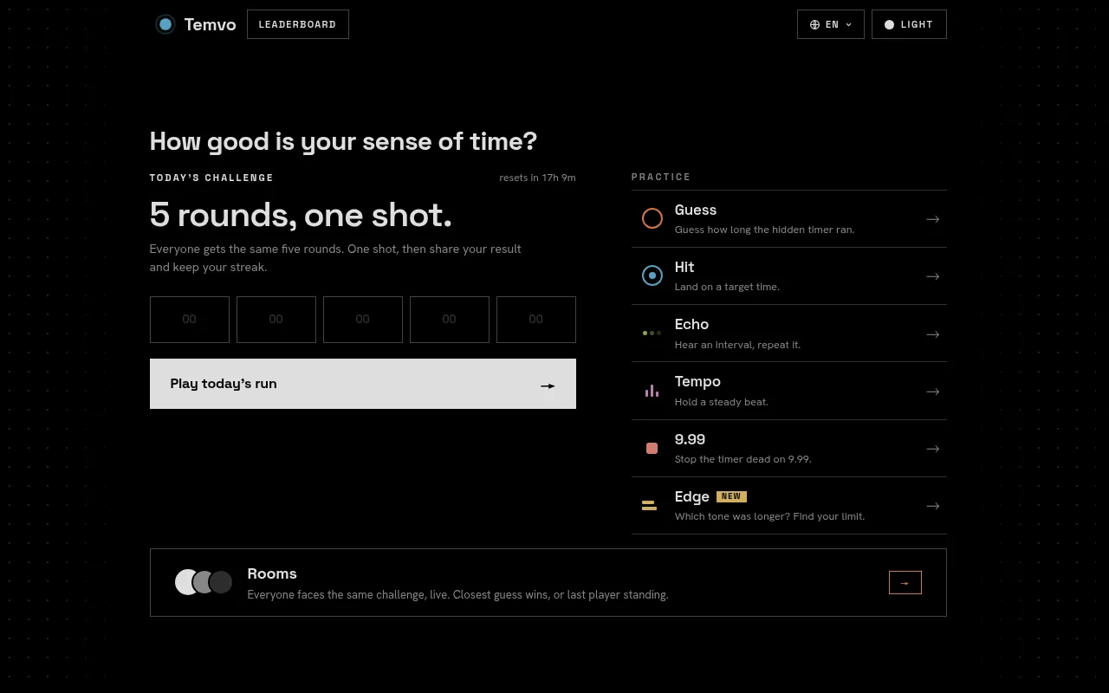Select the Edge yellow bars icon
The image size is (1109, 693).
(649, 505)
